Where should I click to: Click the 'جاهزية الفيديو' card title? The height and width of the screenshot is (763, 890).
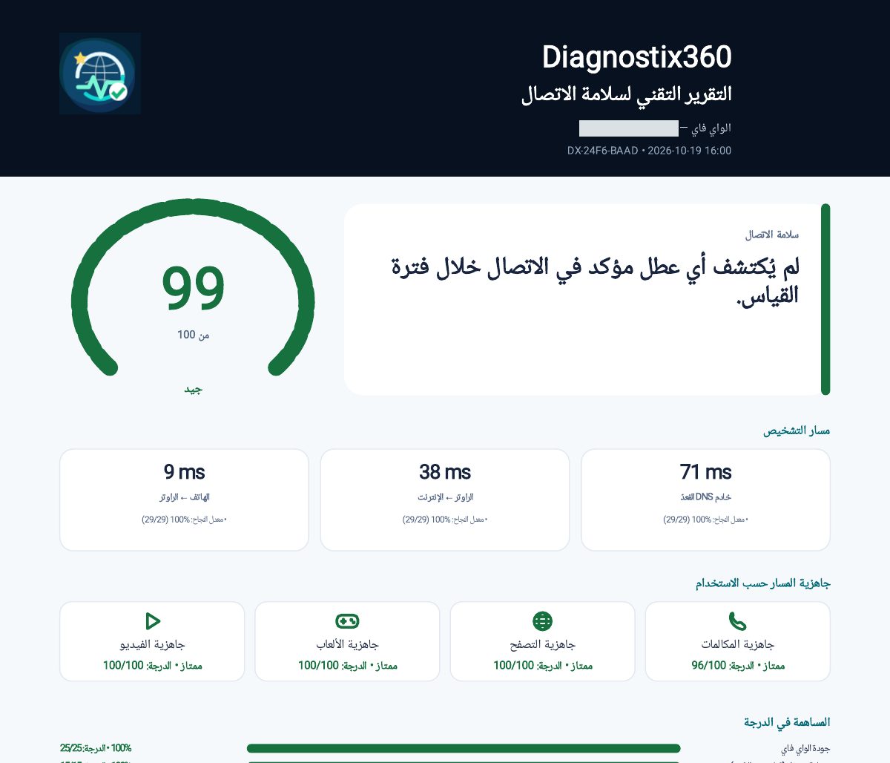(x=152, y=644)
